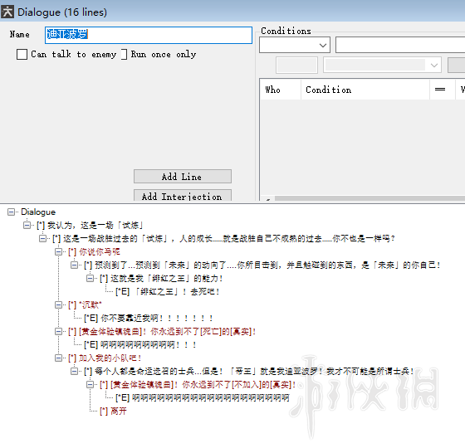This screenshot has height=448, width=465.
Task: Select line 每个人都是命运选召的士兵
Action: click(x=249, y=372)
